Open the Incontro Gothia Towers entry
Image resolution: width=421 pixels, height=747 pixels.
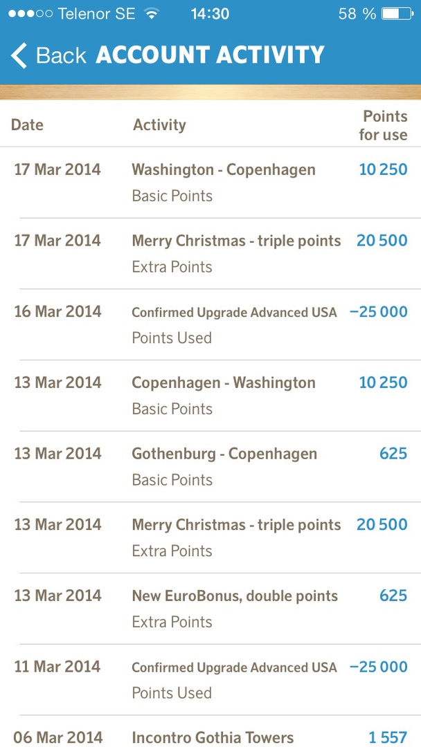coord(213,737)
